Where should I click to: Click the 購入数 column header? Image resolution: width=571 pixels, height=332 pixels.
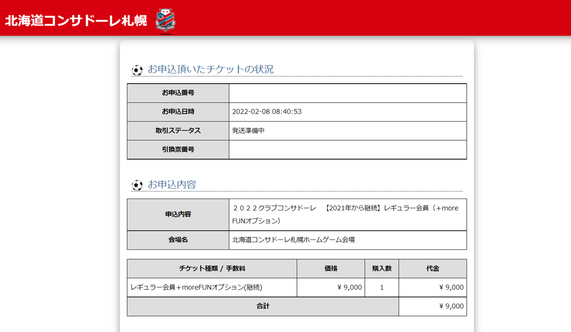pyautogui.click(x=382, y=268)
